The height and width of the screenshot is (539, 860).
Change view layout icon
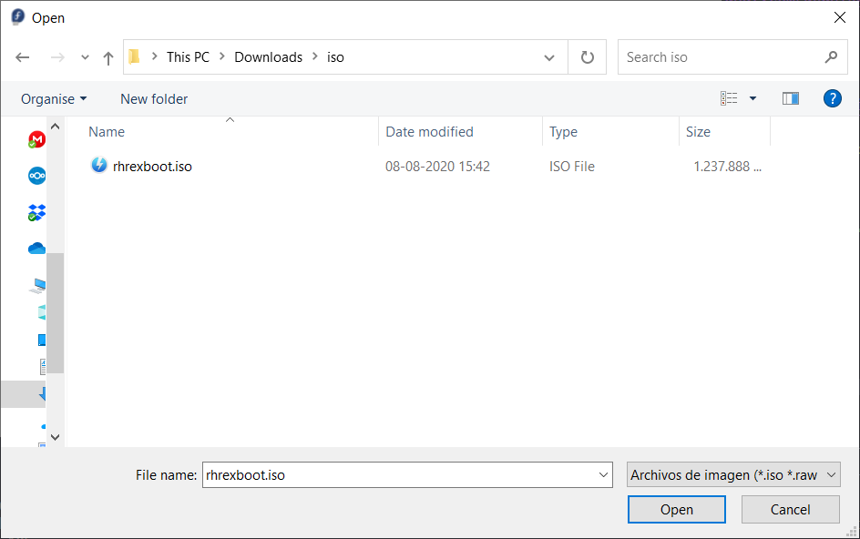click(x=729, y=98)
